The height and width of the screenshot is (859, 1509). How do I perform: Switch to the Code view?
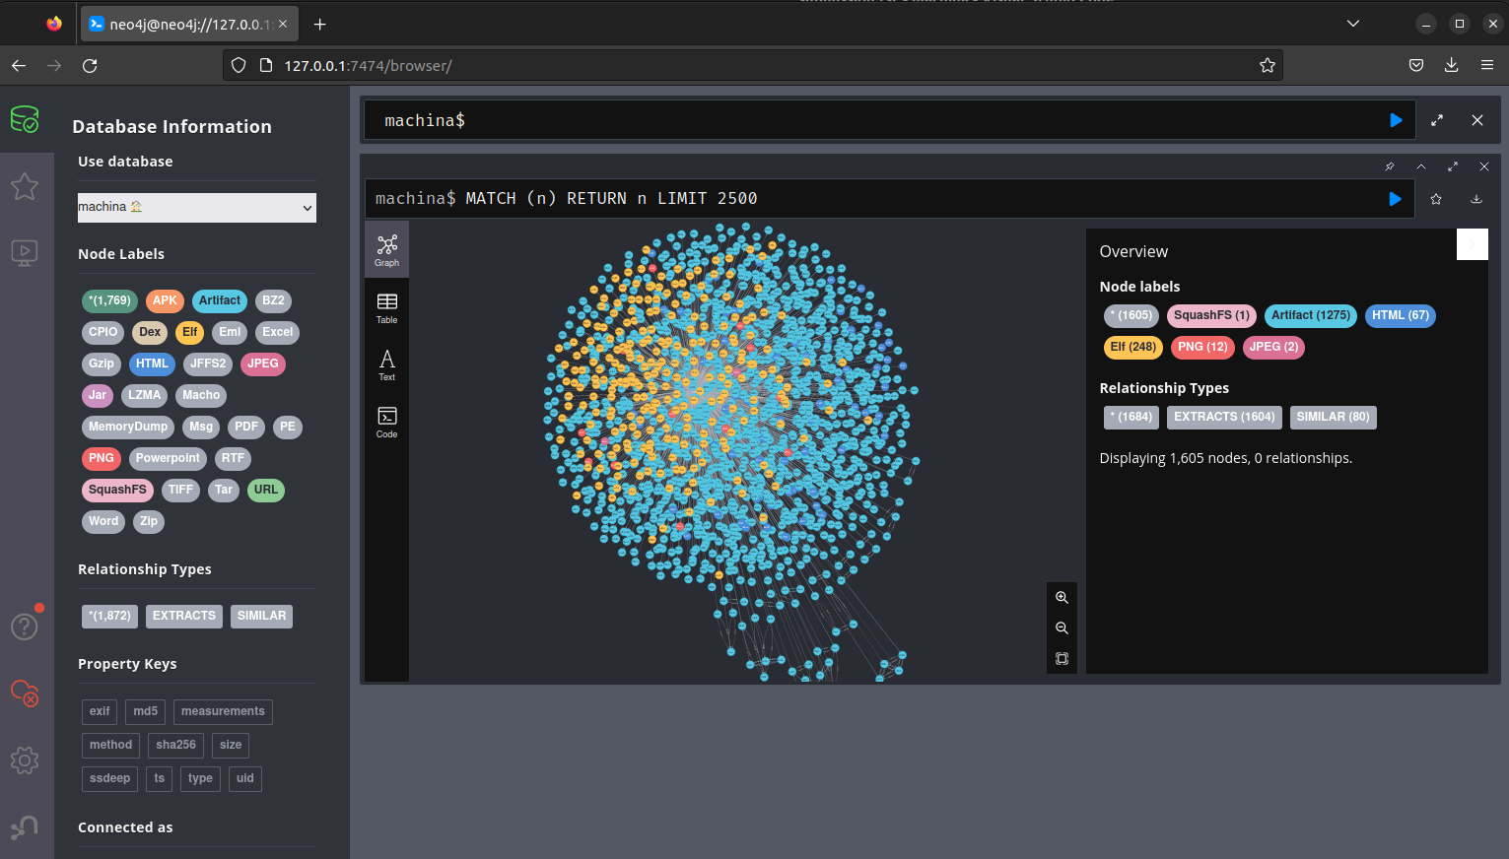point(386,422)
